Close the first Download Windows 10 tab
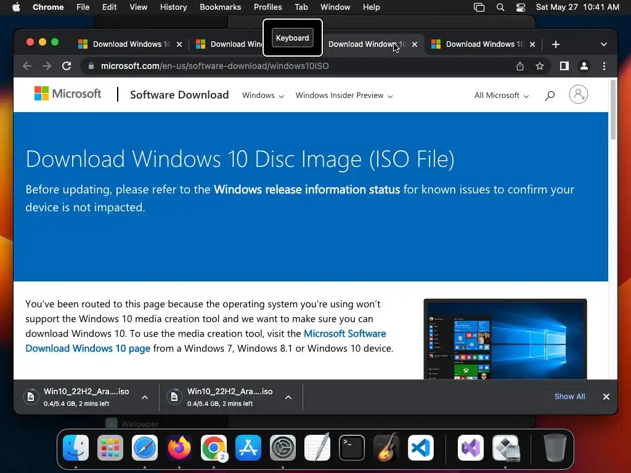Image resolution: width=631 pixels, height=473 pixels. pos(179,44)
